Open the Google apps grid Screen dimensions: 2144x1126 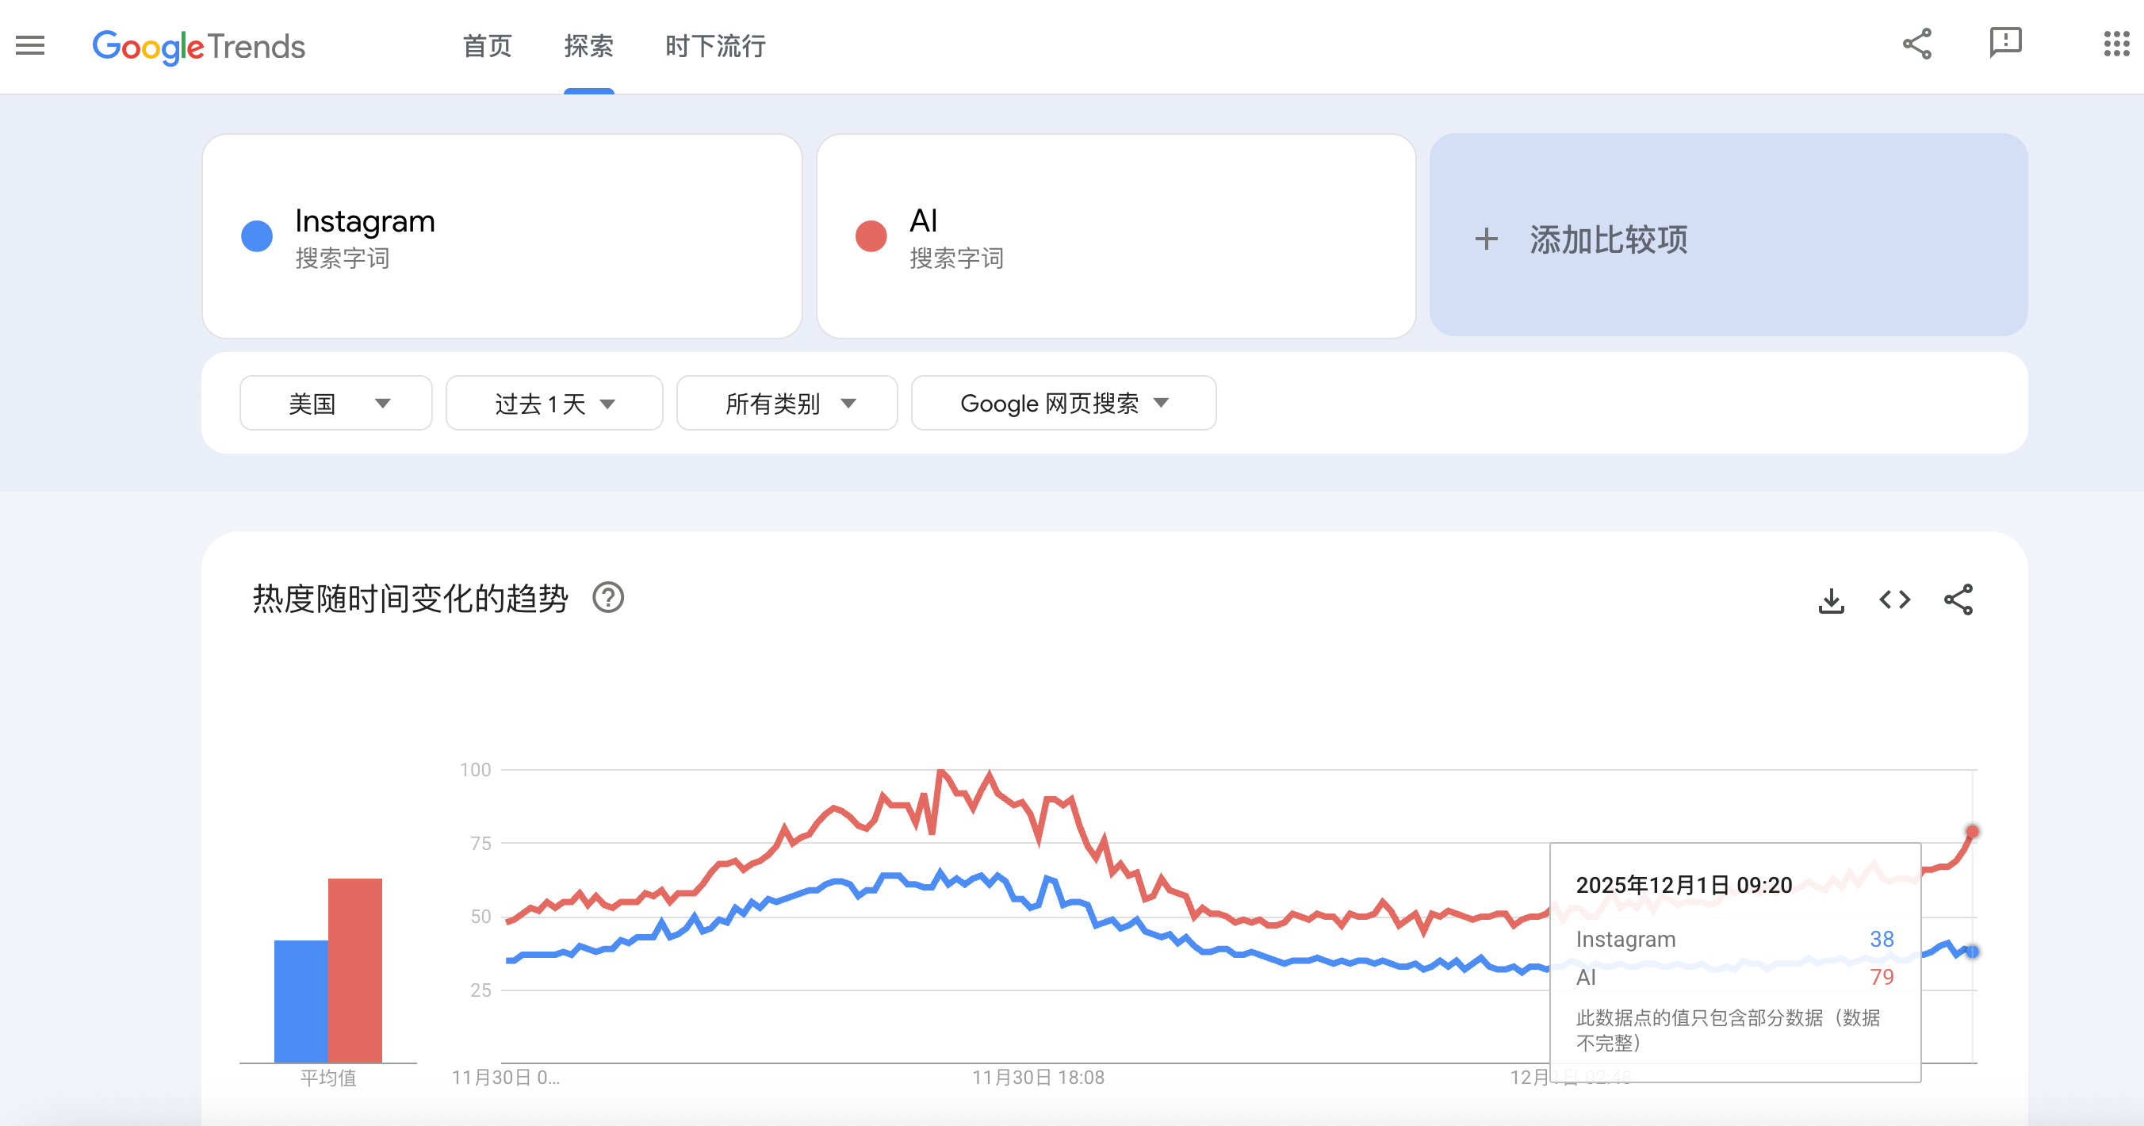point(2115,44)
